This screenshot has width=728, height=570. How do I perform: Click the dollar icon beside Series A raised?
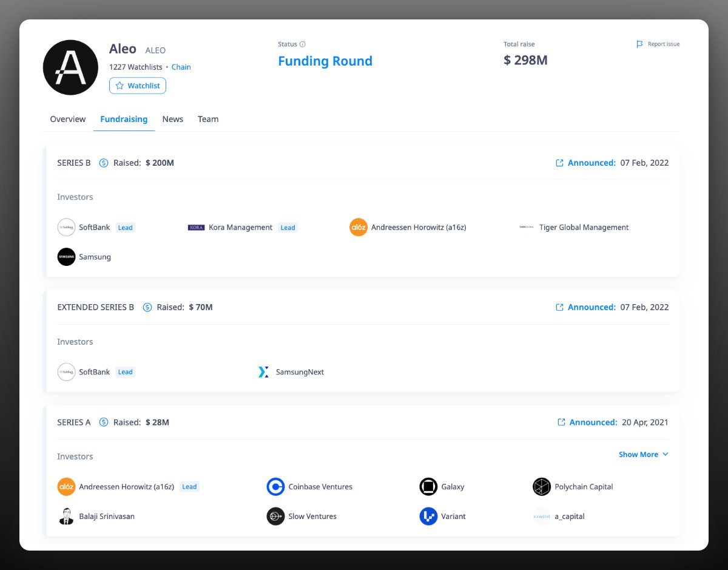coord(104,422)
